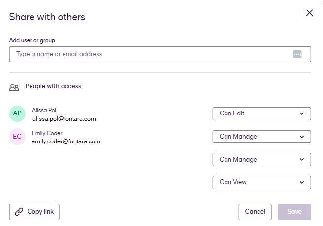Click the Alissa Pol name

coord(44,110)
